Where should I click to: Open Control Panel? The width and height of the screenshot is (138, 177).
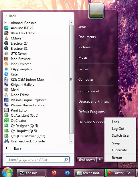click(88, 91)
